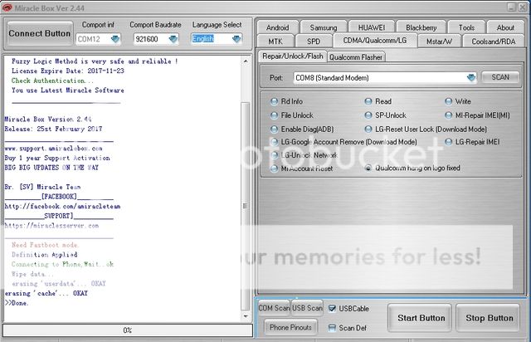Click the Miracle Box title bar icon

7,6
